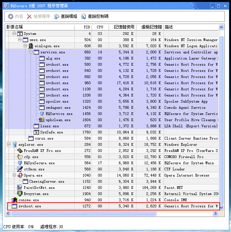Screen dimensions: 231x232
Task: Sort by 影像名稱 column header
Action: pos(40,27)
